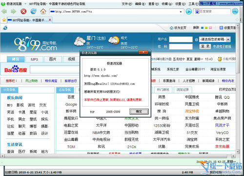Click the http://www.shouhi.com/ link in dialog
Screen dimensions: 244x176
click(x=101, y=76)
